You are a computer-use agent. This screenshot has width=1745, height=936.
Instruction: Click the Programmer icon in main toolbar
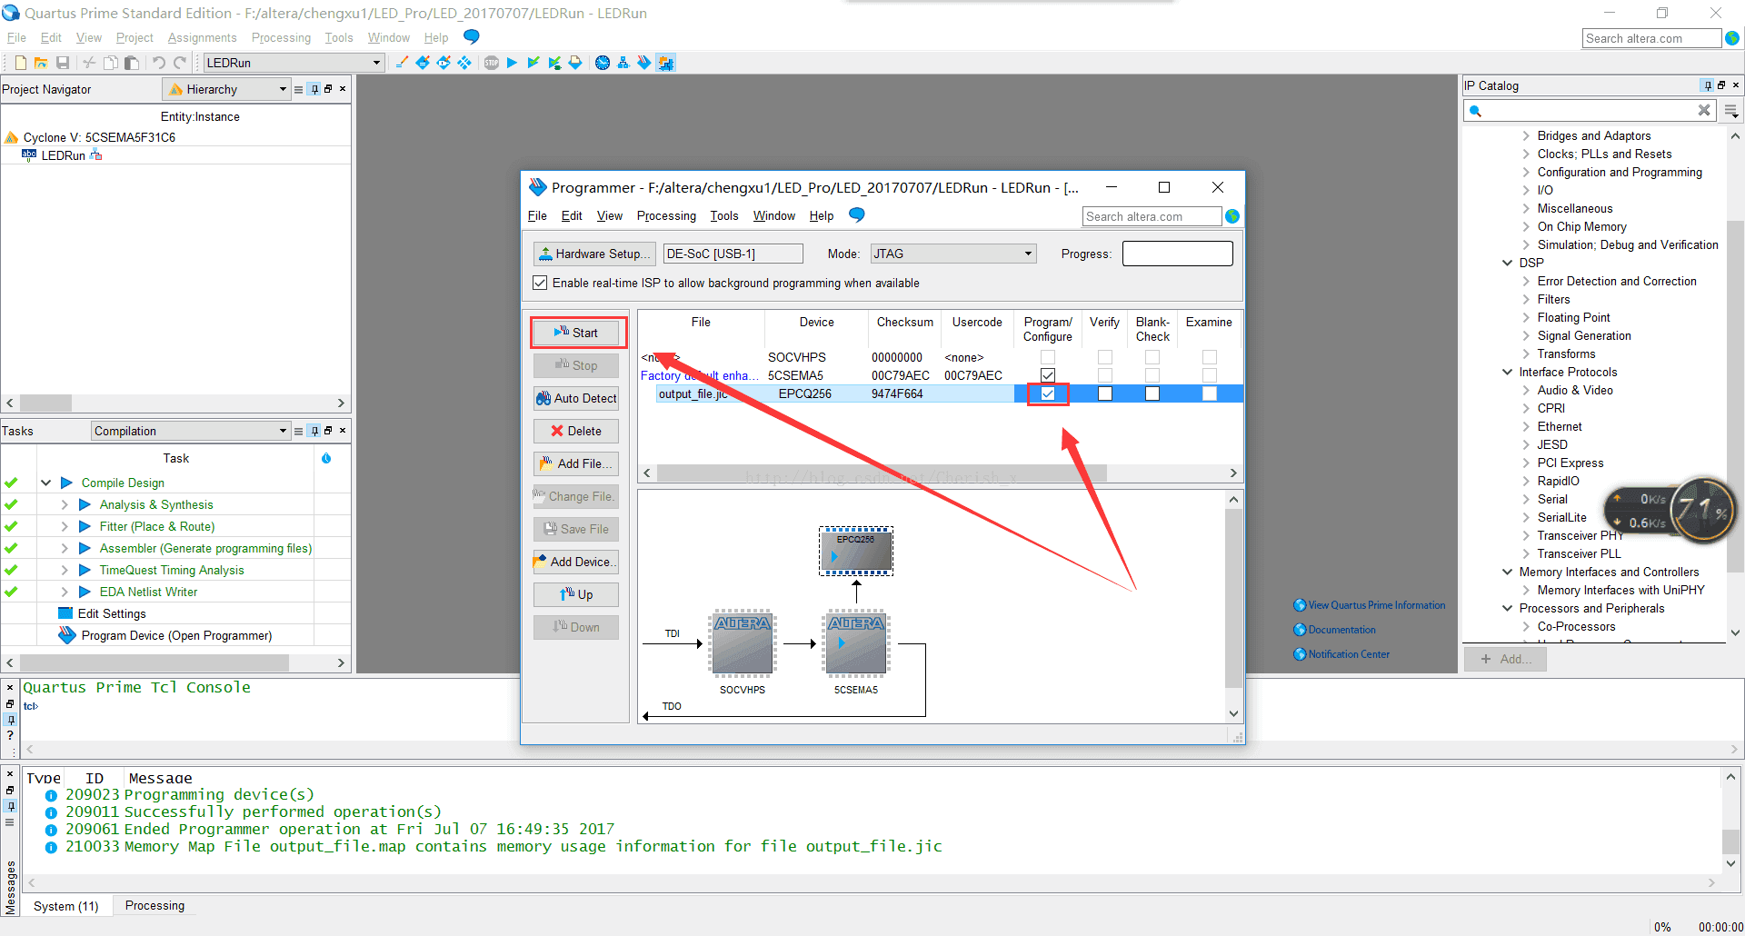pyautogui.click(x=644, y=63)
